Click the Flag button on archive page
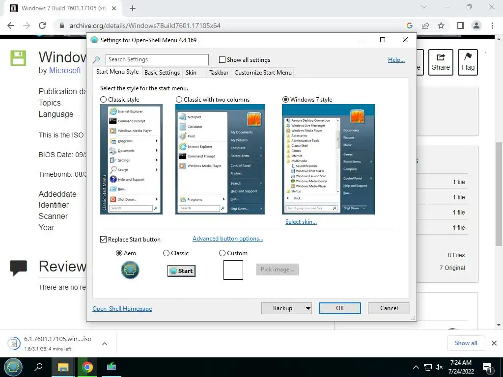 coord(468,62)
